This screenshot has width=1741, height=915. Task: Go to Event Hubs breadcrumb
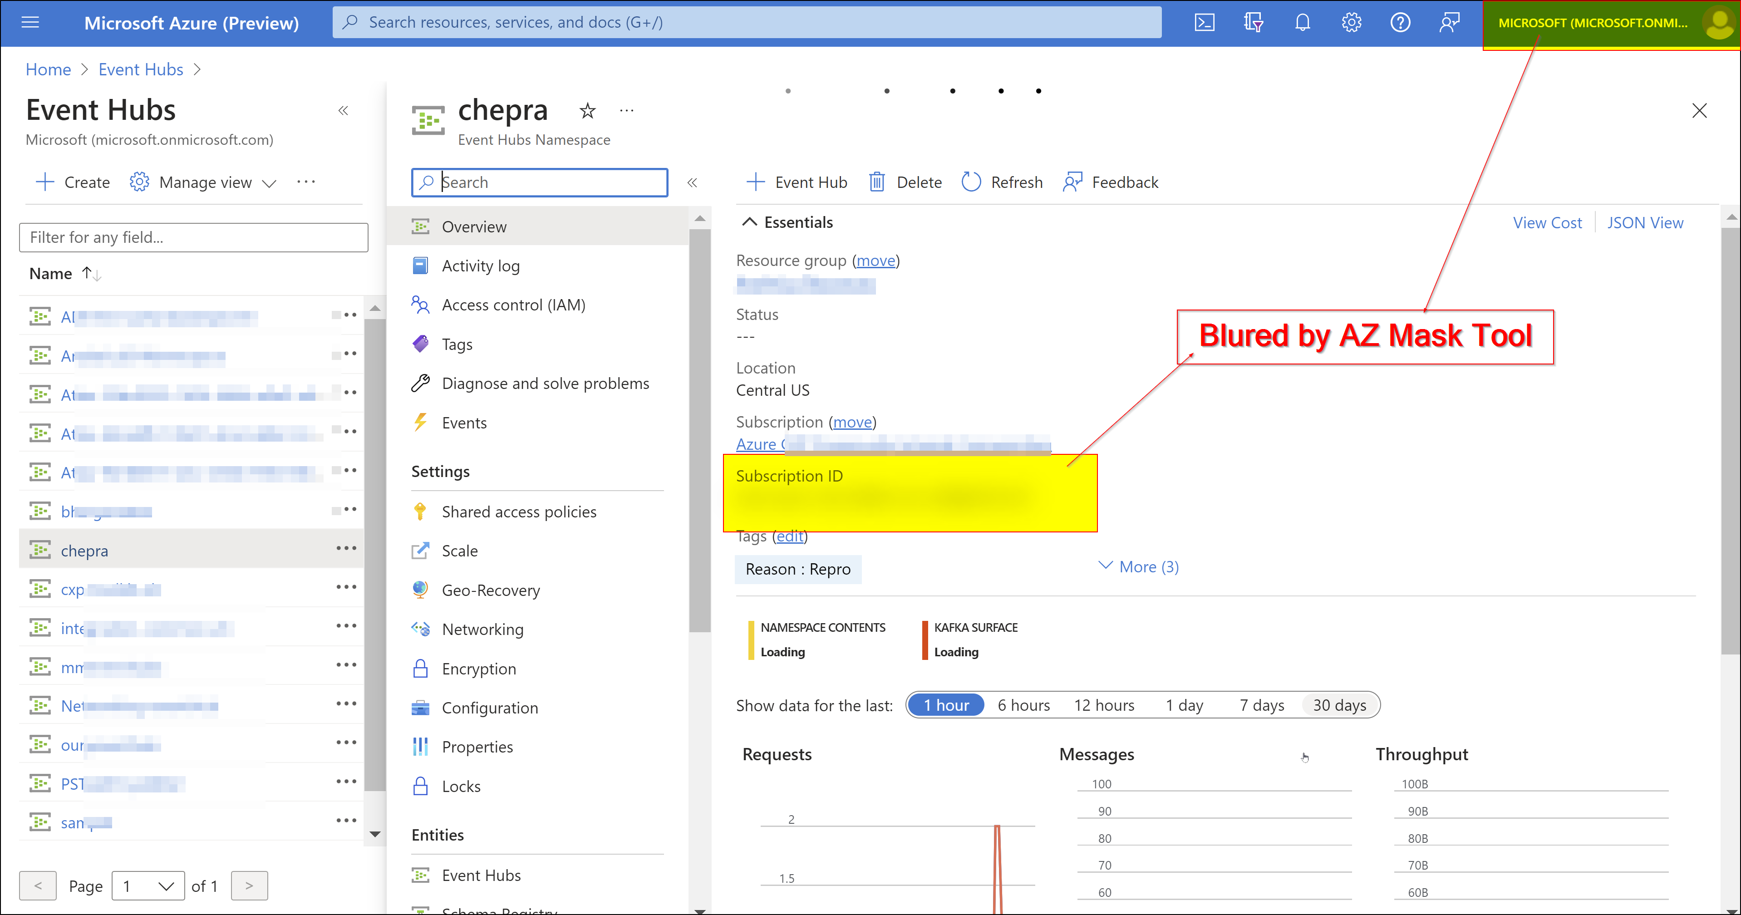pyautogui.click(x=141, y=69)
